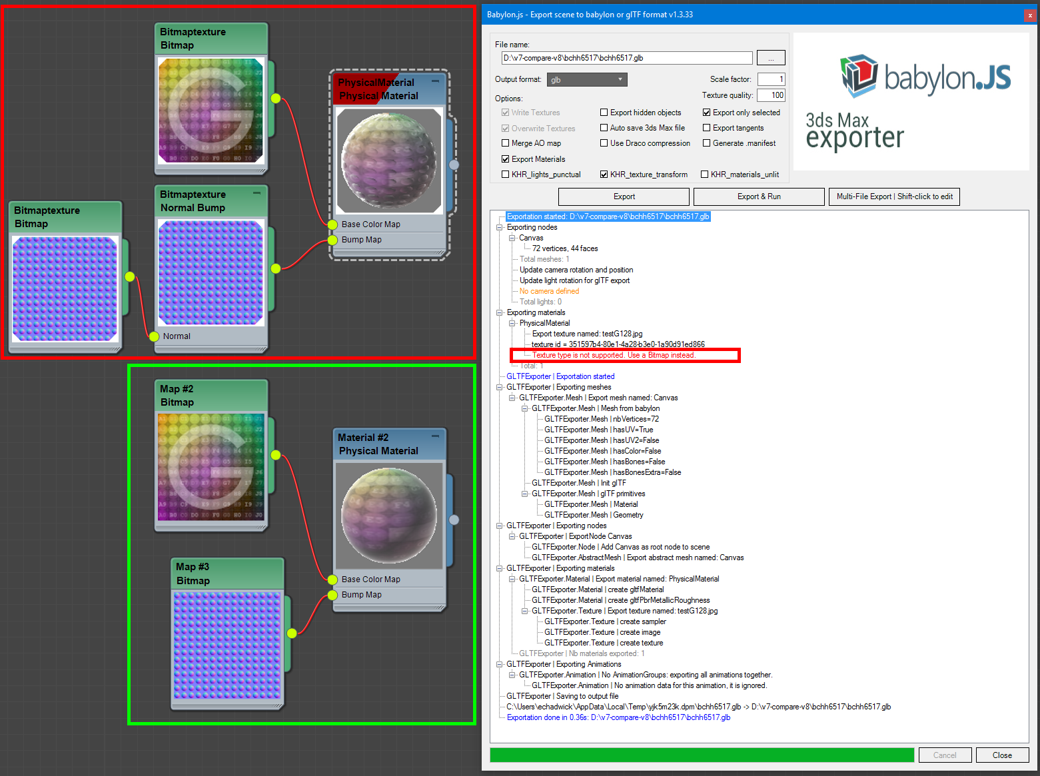Uncheck KHR_texture_transform checkbox

click(604, 175)
